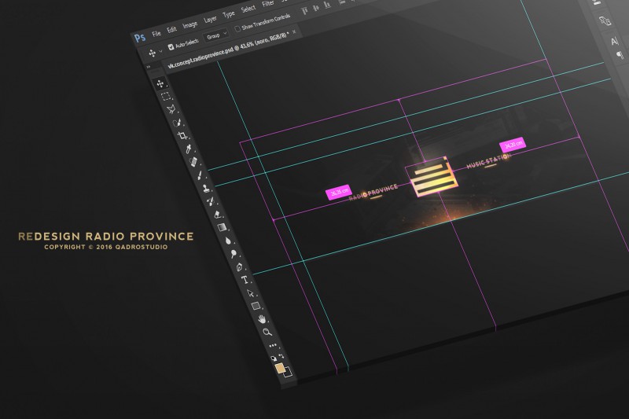The width and height of the screenshot is (629, 419).
Task: Select the Hand tool
Action: (262, 319)
